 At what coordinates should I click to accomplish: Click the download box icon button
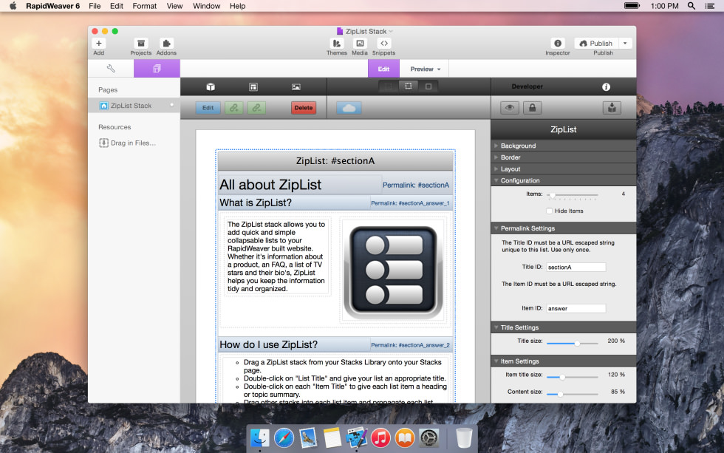click(x=612, y=108)
